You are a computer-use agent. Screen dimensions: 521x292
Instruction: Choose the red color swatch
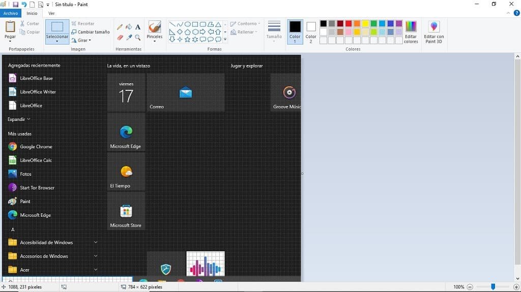[348, 23]
